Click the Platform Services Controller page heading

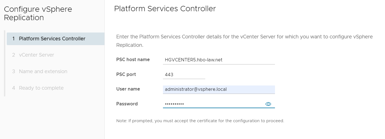[x=165, y=9]
